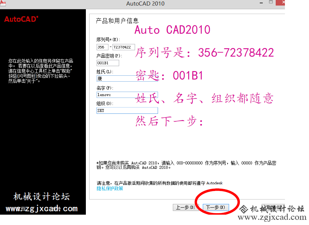This screenshot has height=225, width=309.
Task: Click the red AutoCAD logo in sidebar
Action: (x=21, y=19)
